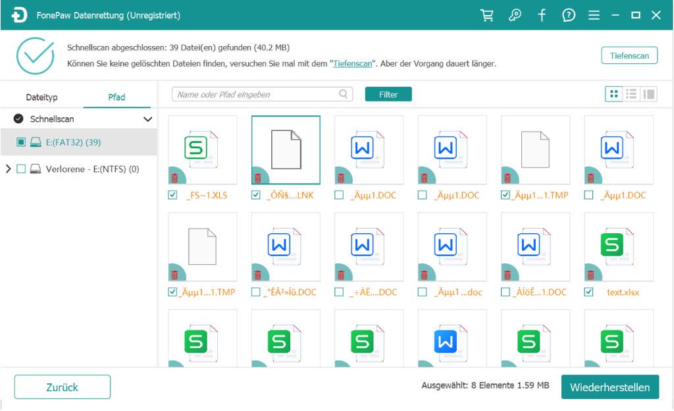Collapse the Schnellscan section
This screenshot has width=674, height=411.
147,119
